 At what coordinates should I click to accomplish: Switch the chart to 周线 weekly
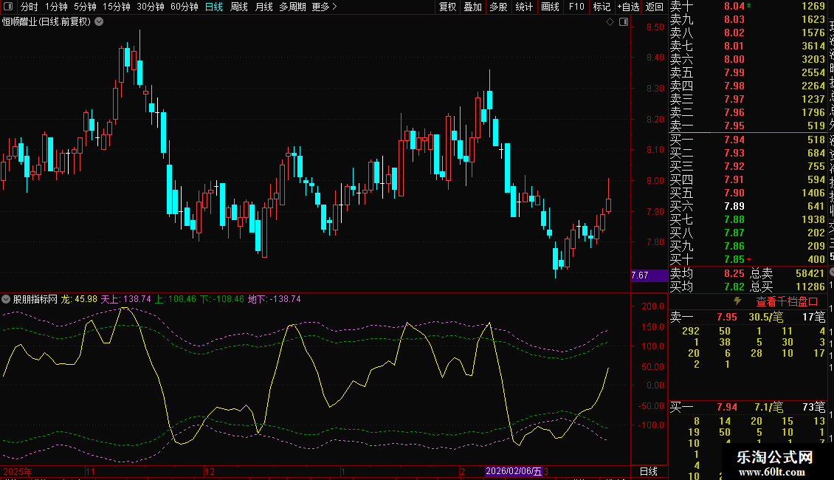(239, 7)
